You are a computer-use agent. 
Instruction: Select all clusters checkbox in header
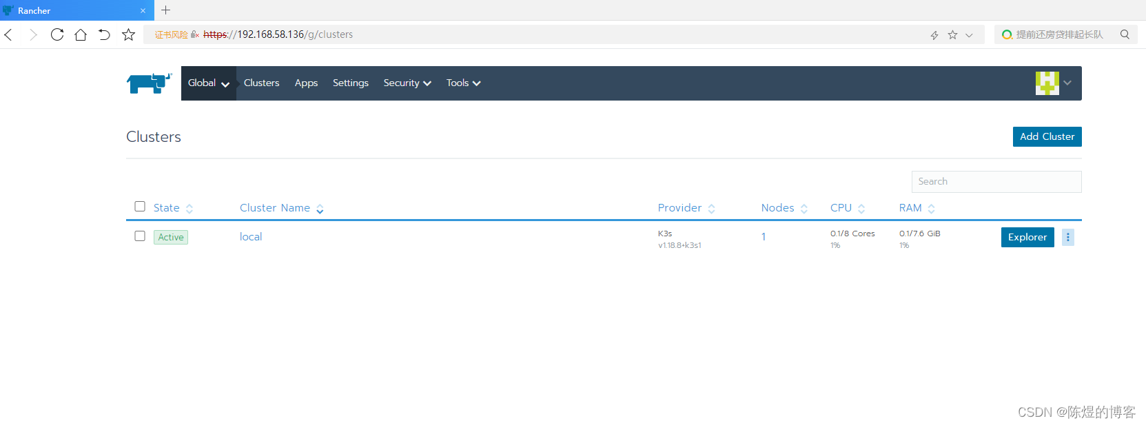(140, 207)
